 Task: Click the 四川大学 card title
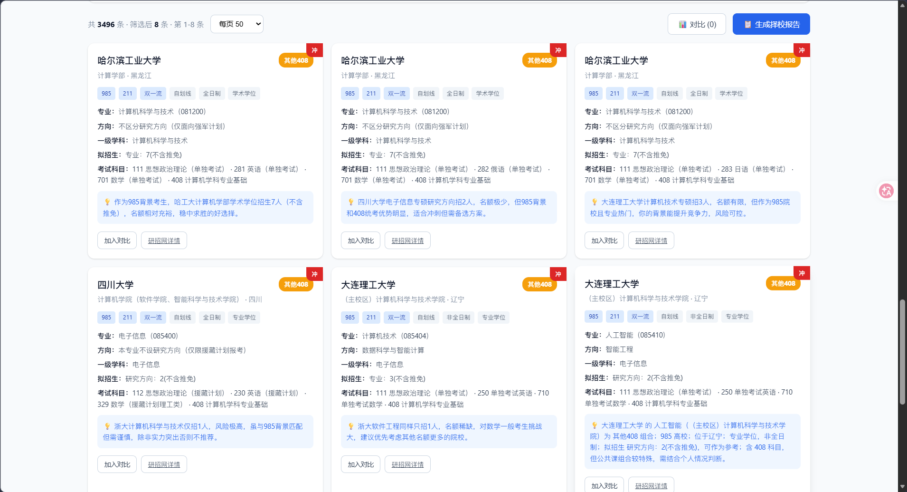point(115,285)
